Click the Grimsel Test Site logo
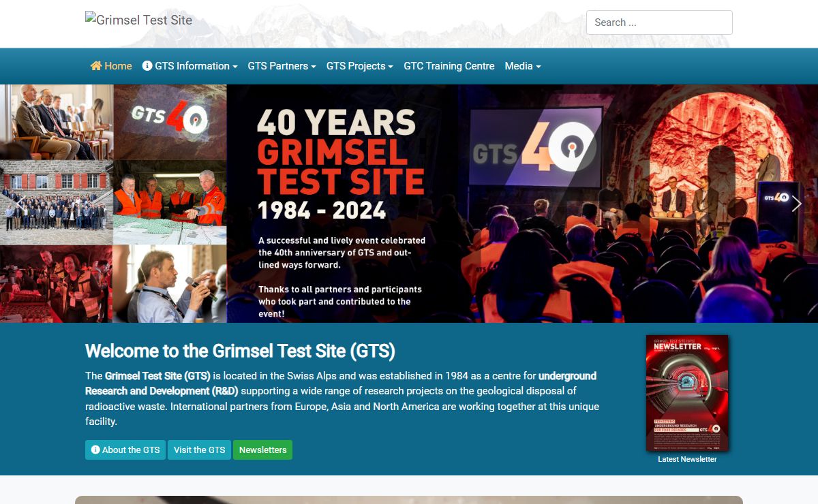 click(139, 20)
